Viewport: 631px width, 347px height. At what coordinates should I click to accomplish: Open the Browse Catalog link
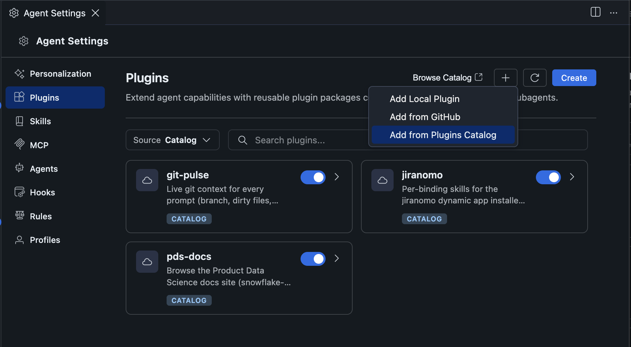(447, 77)
